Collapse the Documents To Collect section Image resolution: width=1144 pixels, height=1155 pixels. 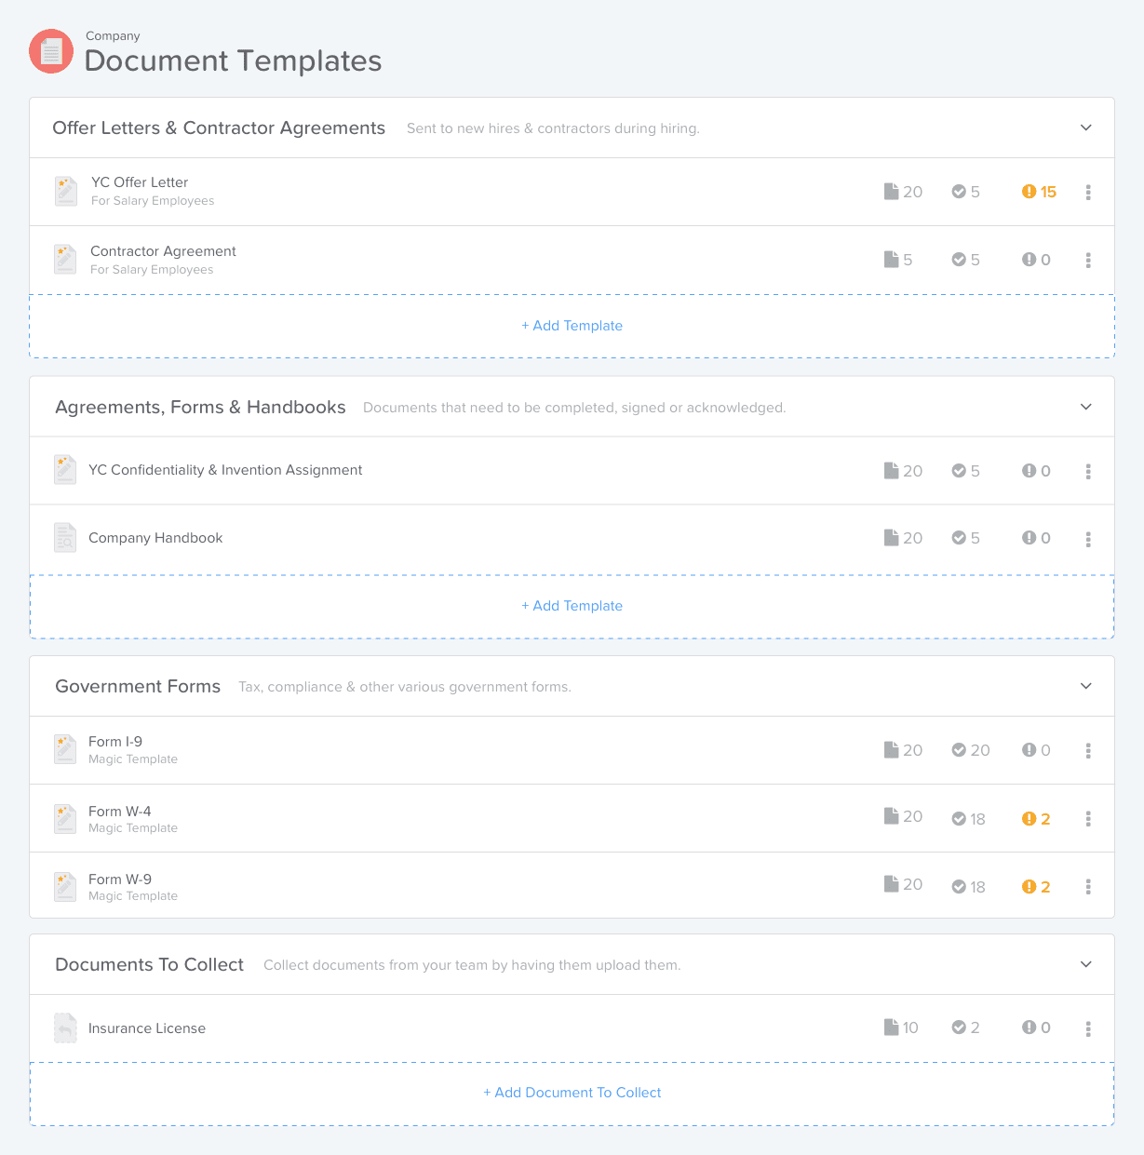1084,964
